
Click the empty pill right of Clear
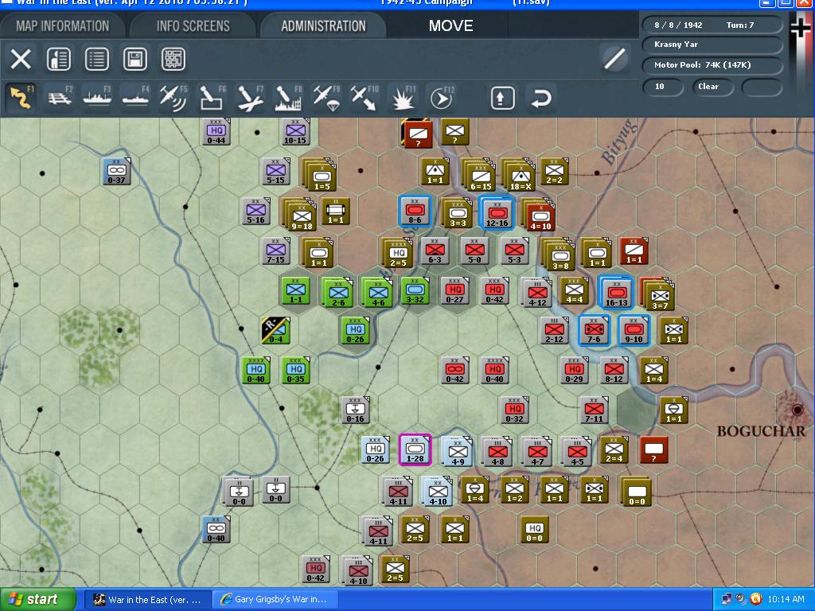coord(762,87)
